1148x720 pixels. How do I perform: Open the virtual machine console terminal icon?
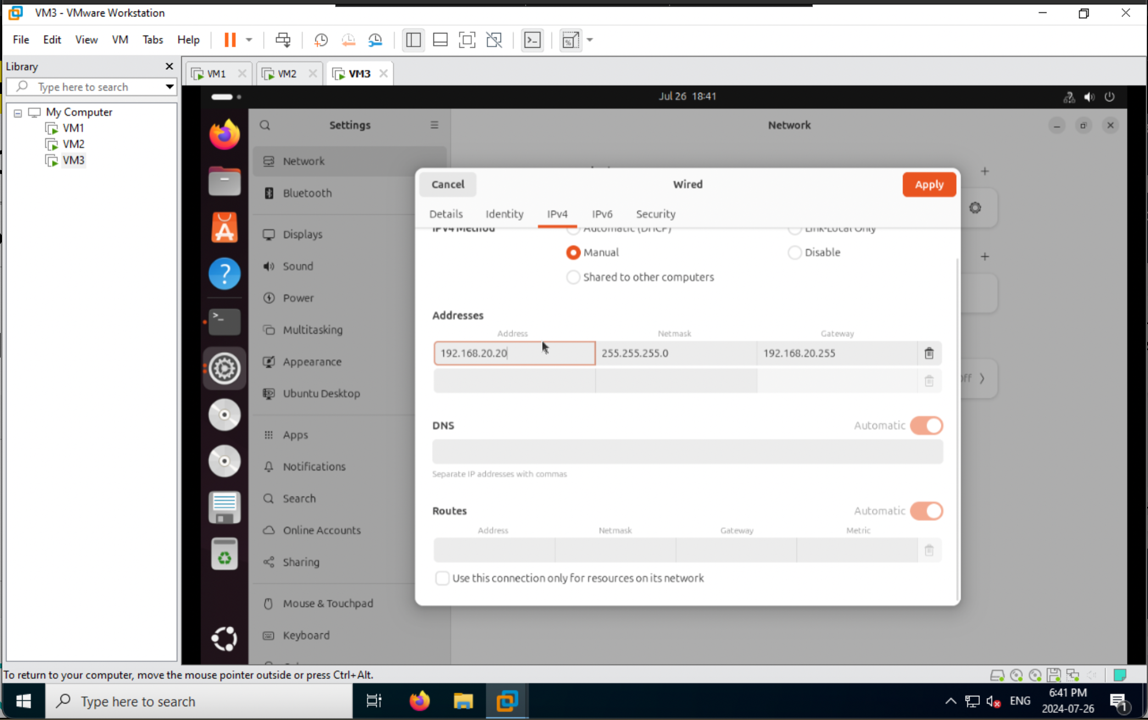[x=532, y=40]
